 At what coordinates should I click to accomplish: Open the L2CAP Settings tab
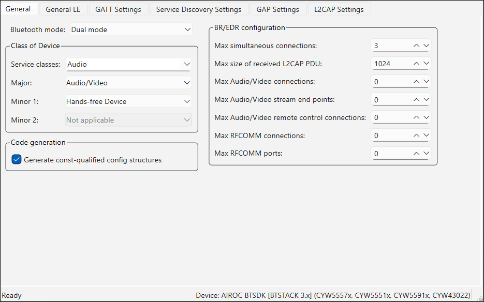coord(339,9)
